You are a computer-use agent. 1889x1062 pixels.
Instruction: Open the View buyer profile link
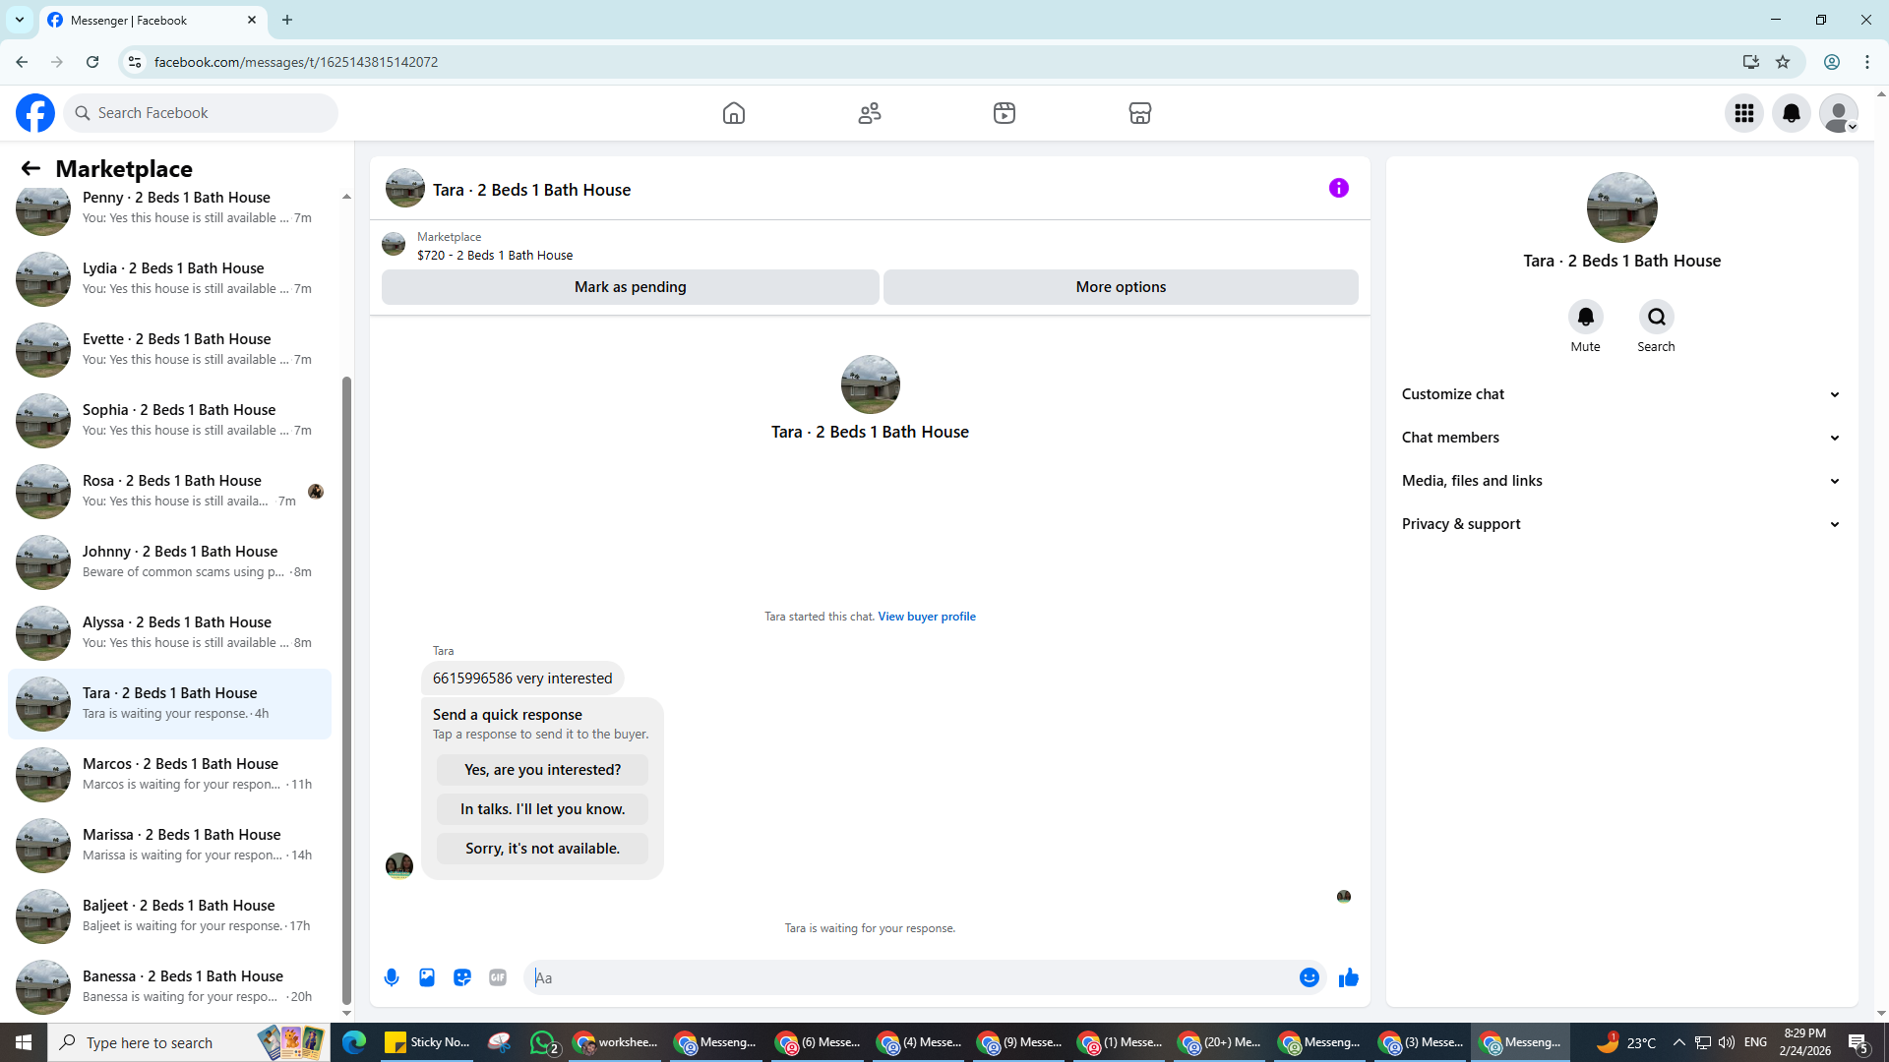click(x=926, y=617)
